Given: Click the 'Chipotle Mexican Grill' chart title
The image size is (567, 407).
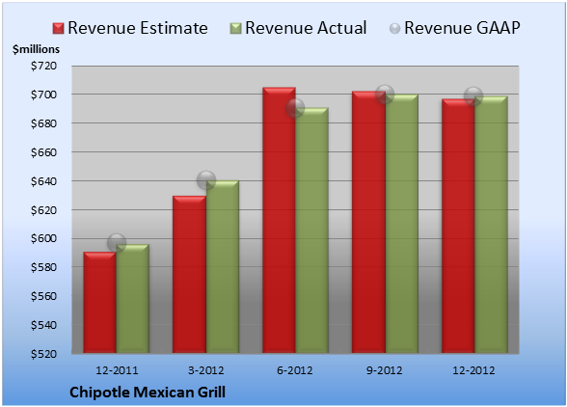Looking at the screenshot, I should (x=148, y=393).
